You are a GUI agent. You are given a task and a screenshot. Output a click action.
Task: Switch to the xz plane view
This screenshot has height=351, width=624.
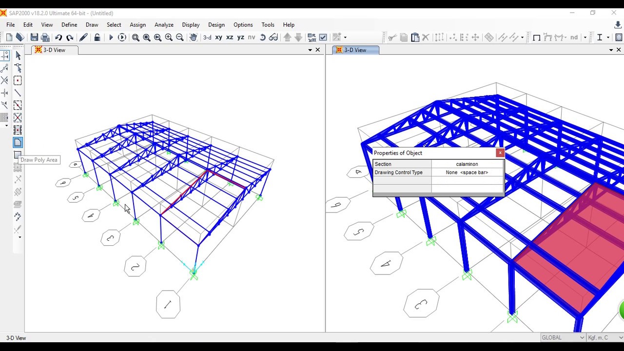click(230, 38)
